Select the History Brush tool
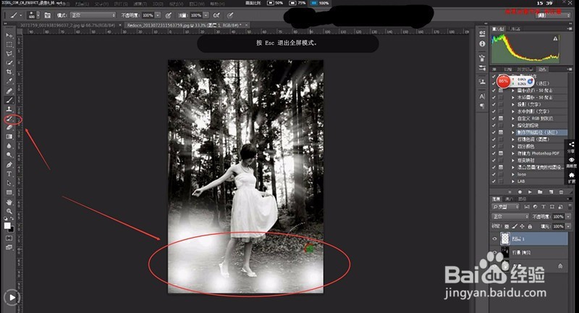The width and height of the screenshot is (579, 313). coord(9,119)
